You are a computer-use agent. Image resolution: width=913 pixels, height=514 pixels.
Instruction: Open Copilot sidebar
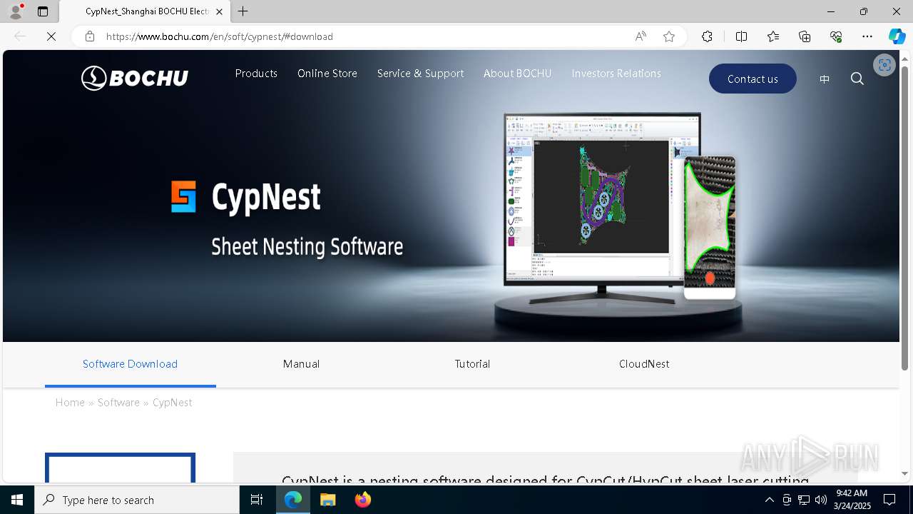pyautogui.click(x=897, y=36)
